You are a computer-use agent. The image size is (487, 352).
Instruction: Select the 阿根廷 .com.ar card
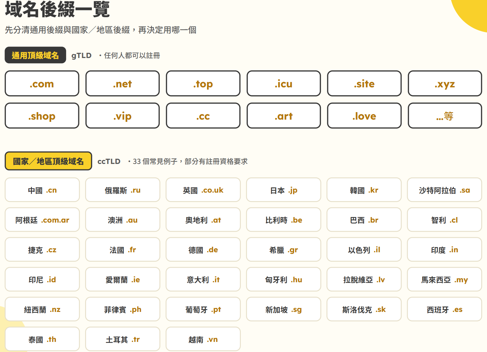tap(42, 220)
